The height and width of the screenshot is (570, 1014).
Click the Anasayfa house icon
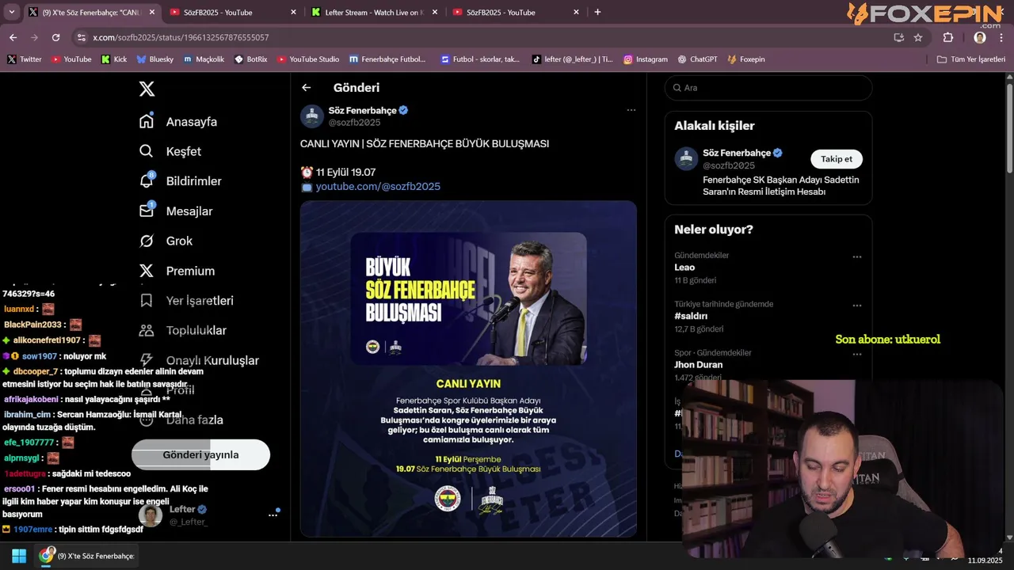(x=147, y=122)
